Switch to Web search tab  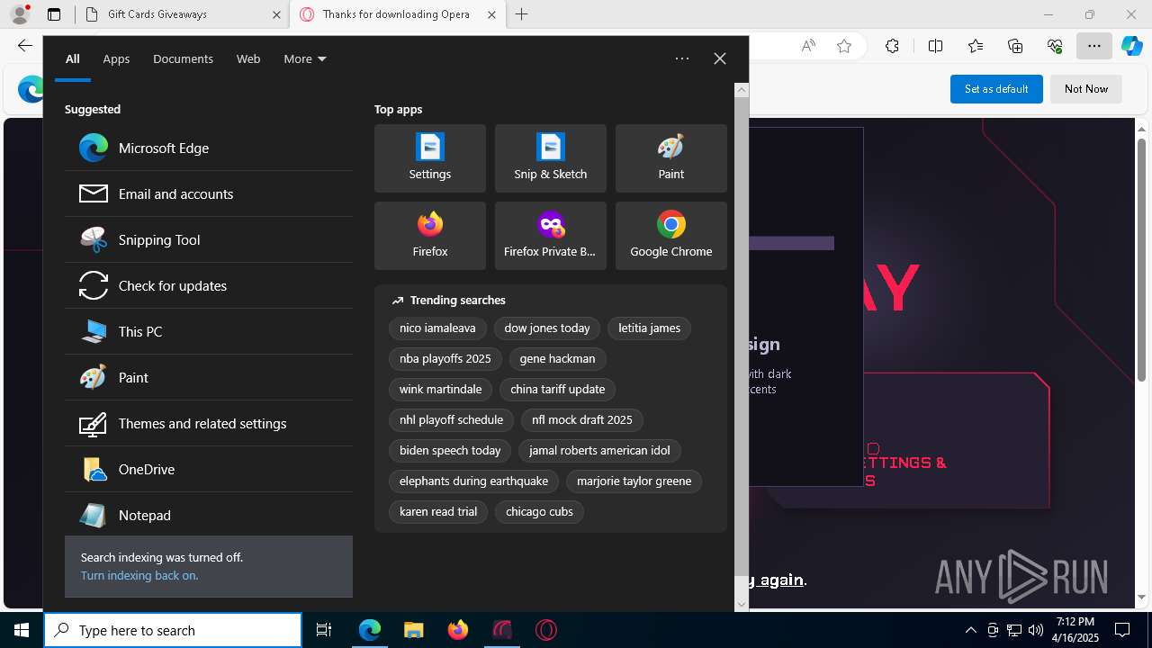coord(248,58)
